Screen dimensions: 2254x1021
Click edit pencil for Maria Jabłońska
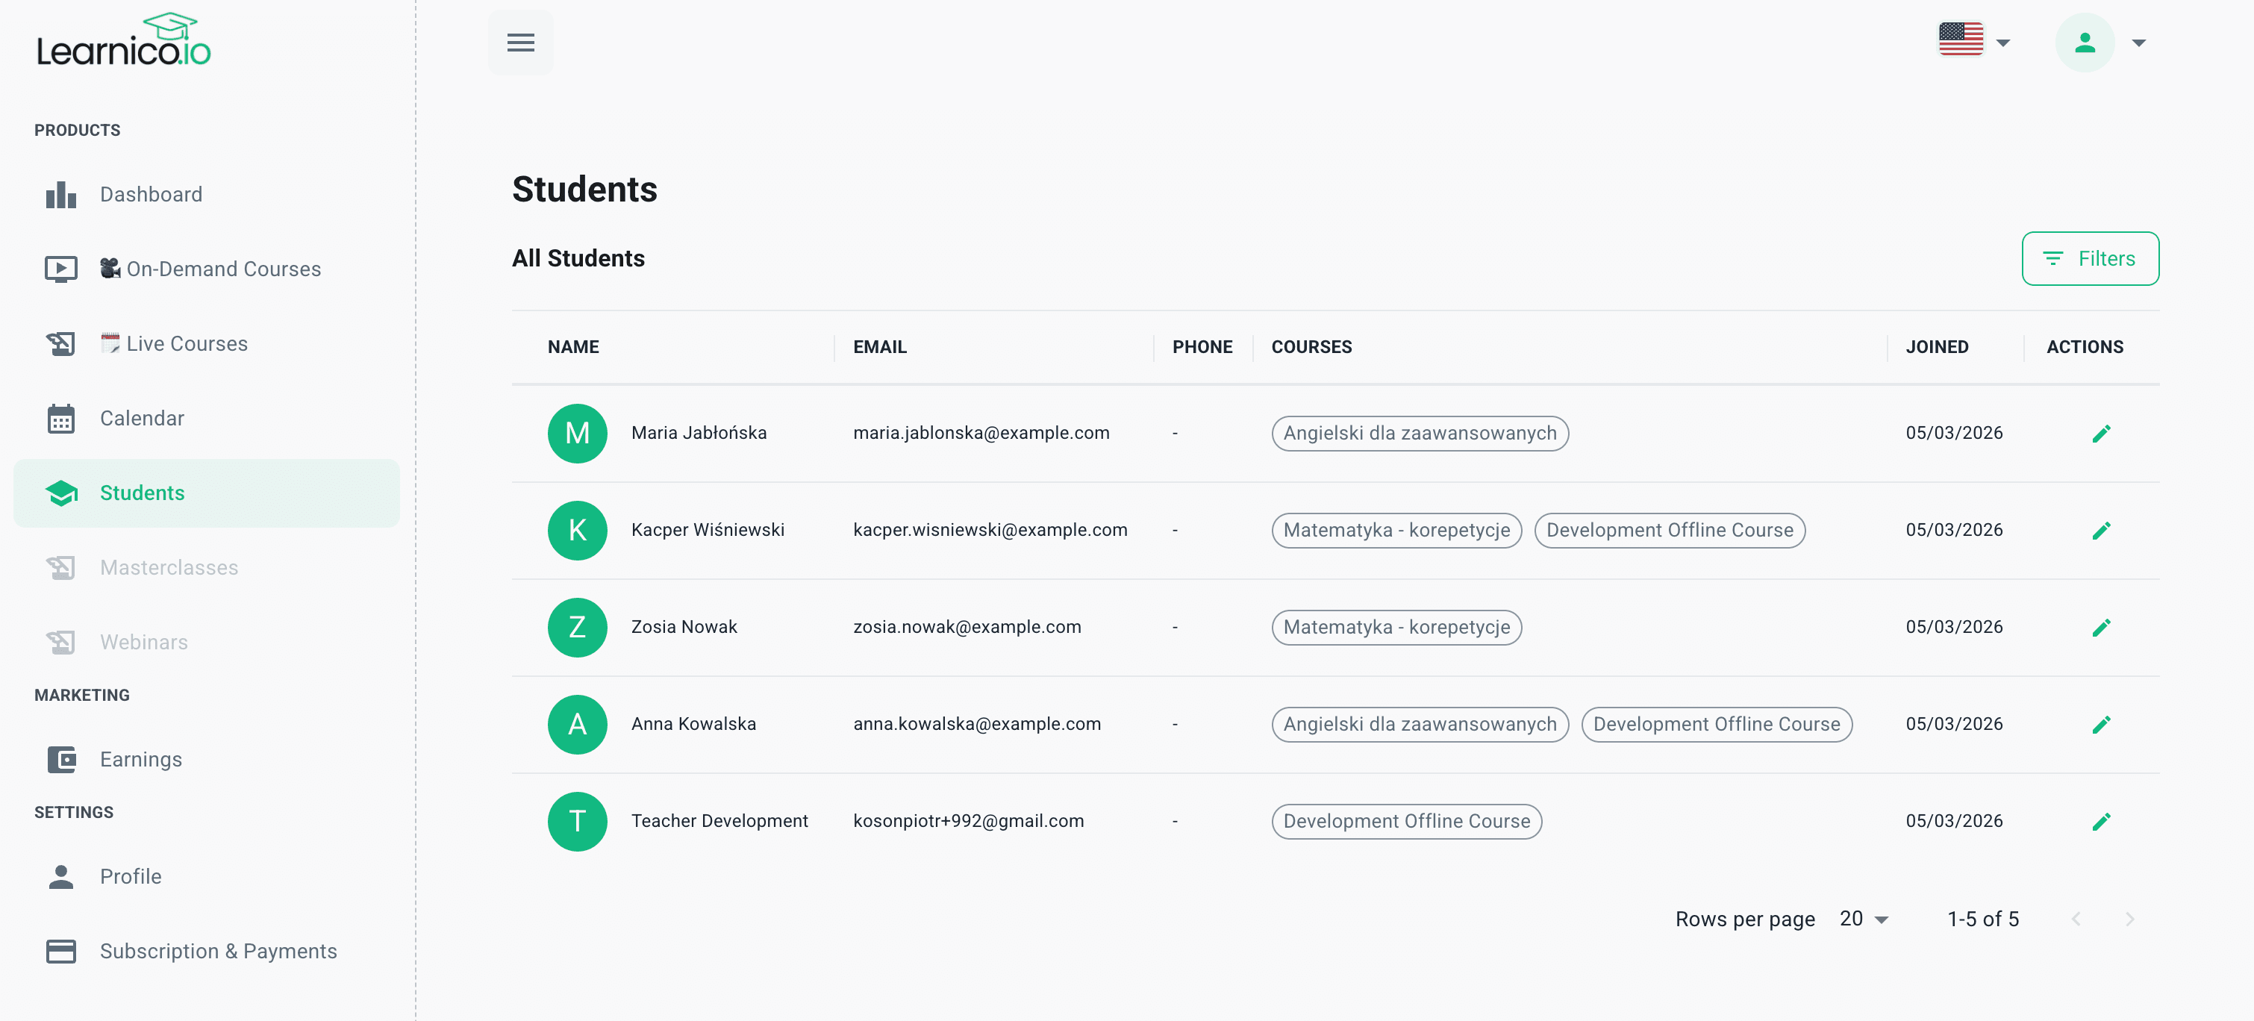(2101, 433)
